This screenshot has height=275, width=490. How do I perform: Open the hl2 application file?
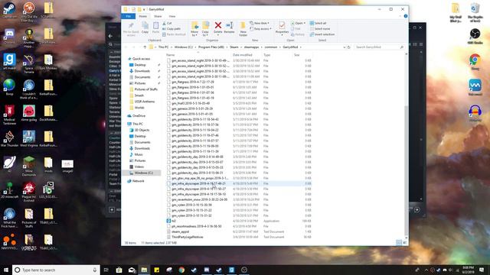coord(174,221)
